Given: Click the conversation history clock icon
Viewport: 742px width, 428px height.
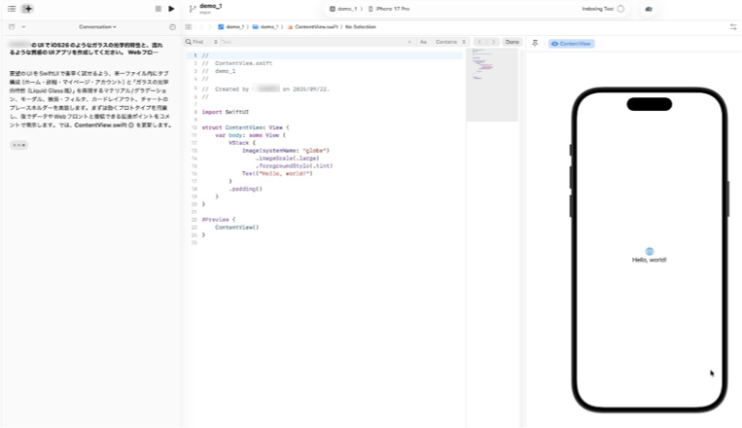Looking at the screenshot, I should tap(173, 27).
